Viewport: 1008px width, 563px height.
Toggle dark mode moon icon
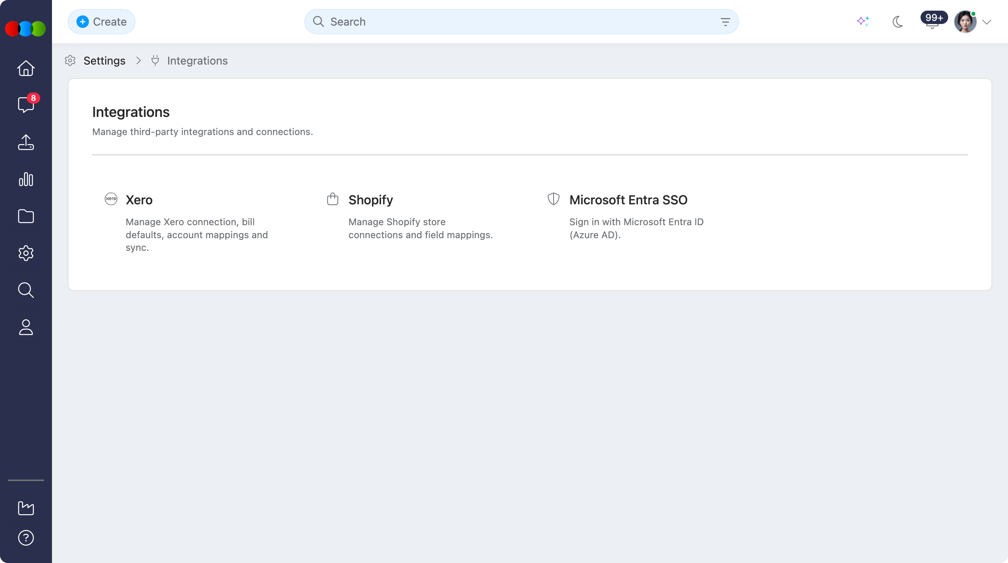(x=898, y=22)
